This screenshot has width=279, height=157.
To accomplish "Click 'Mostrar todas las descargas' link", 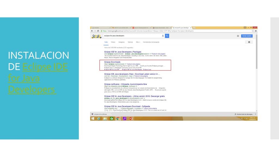I will click(x=245, y=114).
